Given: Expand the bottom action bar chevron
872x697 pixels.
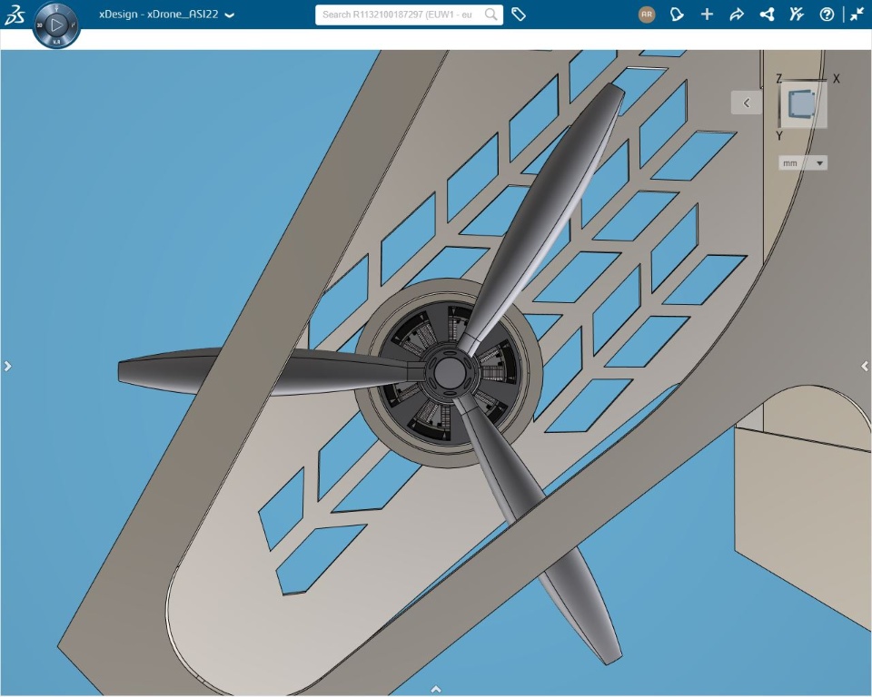Looking at the screenshot, I should (436, 689).
